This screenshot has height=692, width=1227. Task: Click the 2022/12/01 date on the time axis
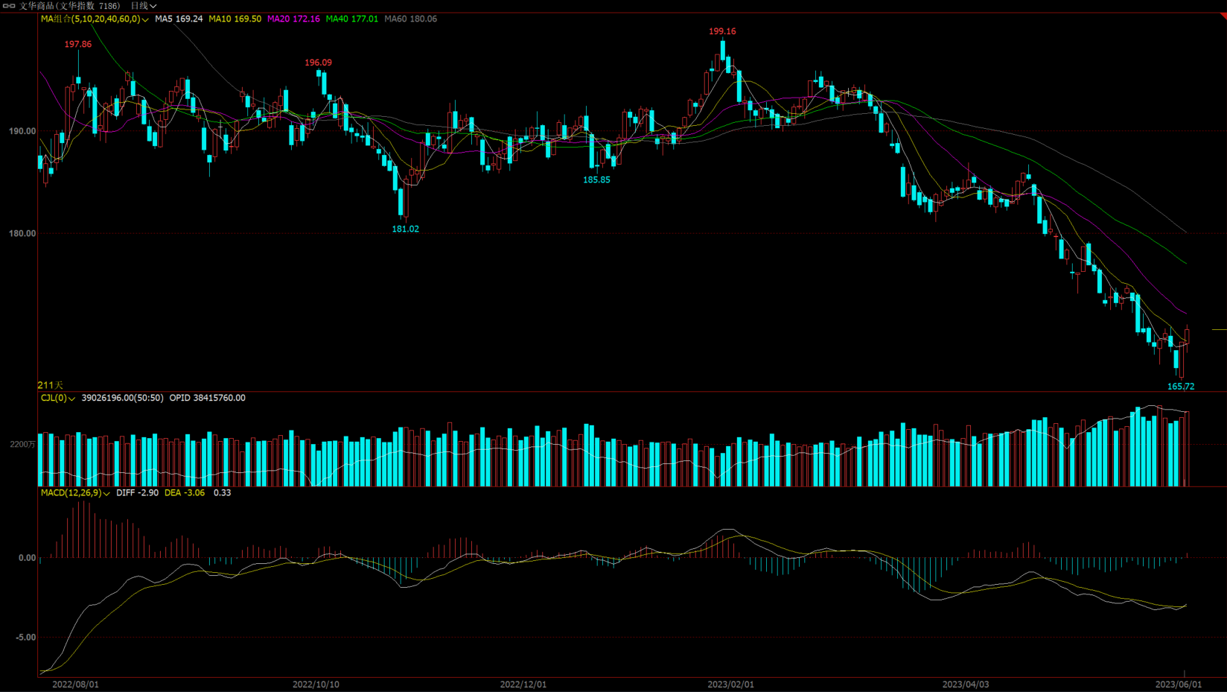click(x=523, y=684)
